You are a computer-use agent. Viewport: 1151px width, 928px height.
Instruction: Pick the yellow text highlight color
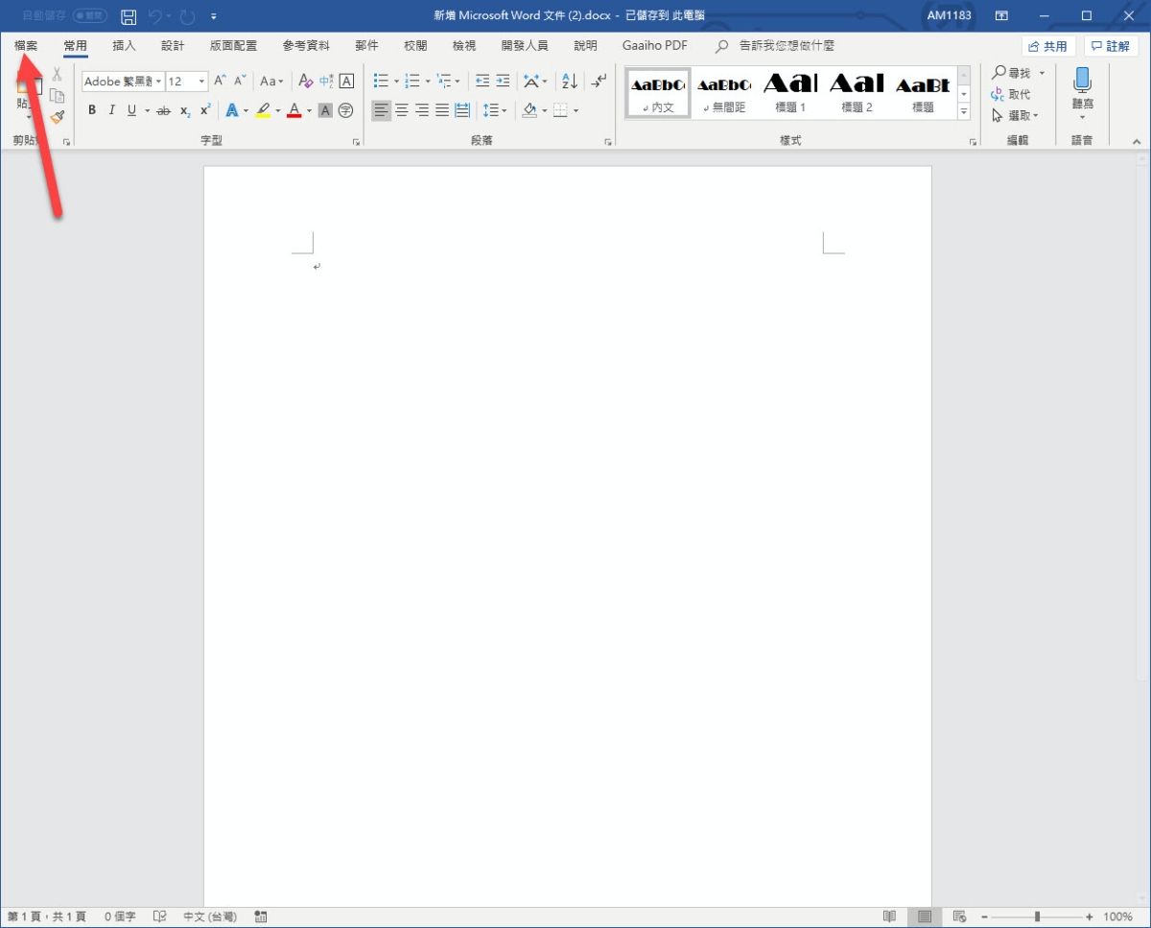pos(264,110)
